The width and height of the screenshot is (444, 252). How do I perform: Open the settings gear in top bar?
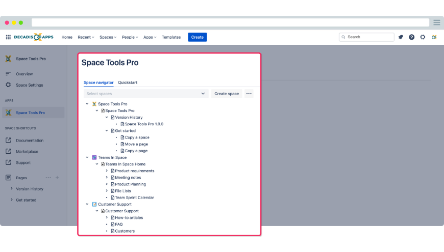[423, 37]
